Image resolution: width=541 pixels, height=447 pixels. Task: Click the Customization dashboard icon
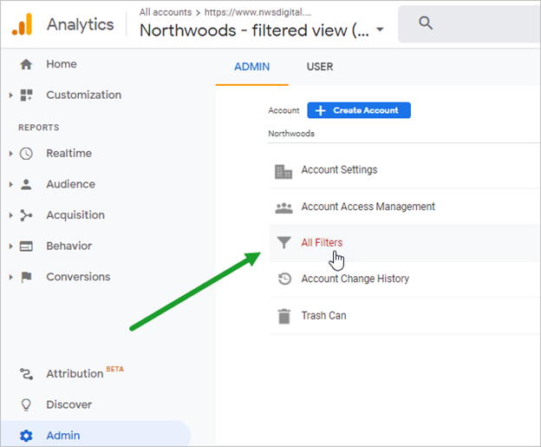click(26, 95)
